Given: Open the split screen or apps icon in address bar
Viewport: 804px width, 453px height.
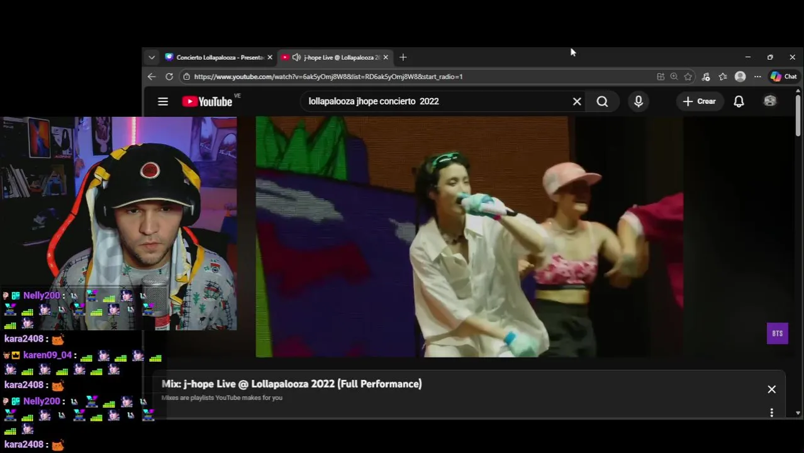Looking at the screenshot, I should [661, 77].
